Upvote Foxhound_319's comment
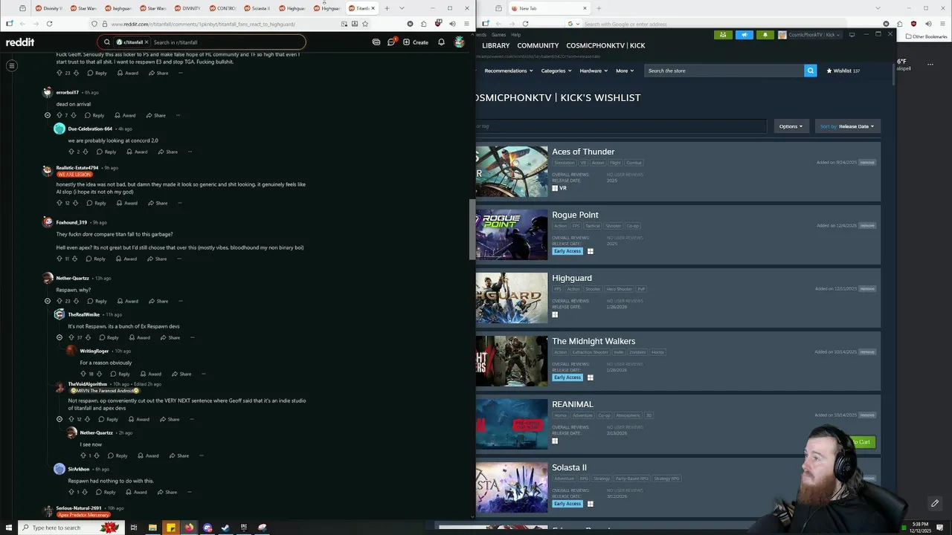The image size is (952, 535). [x=59, y=259]
